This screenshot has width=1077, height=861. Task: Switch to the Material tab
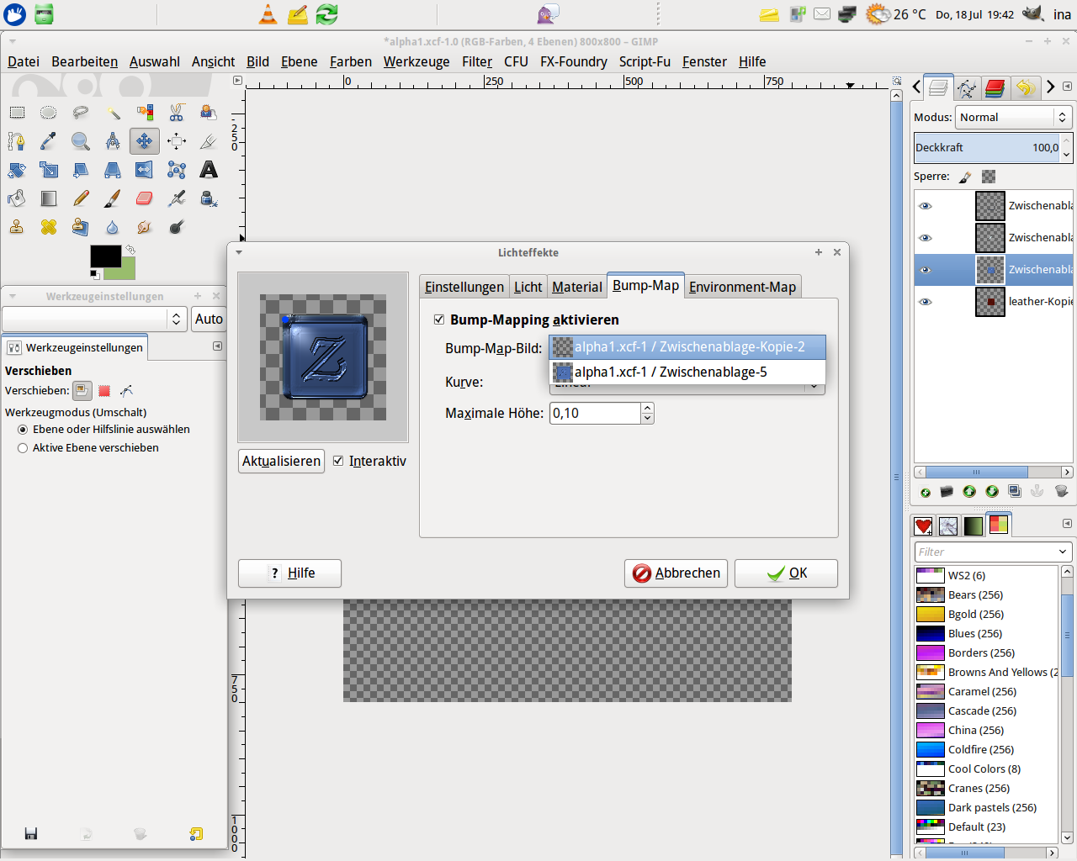tap(577, 287)
